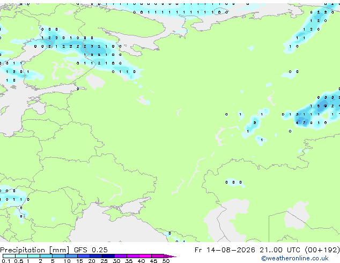Click the legend value label "50"

pyautogui.click(x=166, y=261)
